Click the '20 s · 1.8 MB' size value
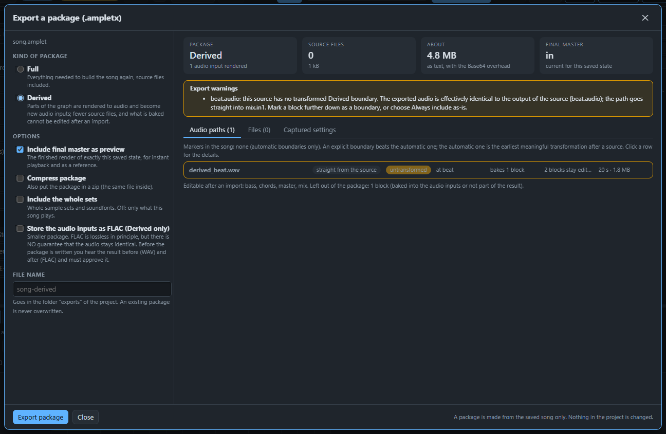666x434 pixels. [x=614, y=170]
